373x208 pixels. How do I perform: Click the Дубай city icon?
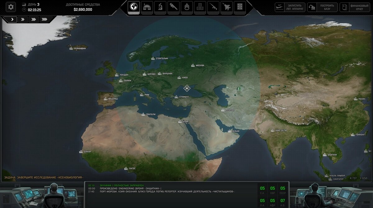[x=229, y=131]
